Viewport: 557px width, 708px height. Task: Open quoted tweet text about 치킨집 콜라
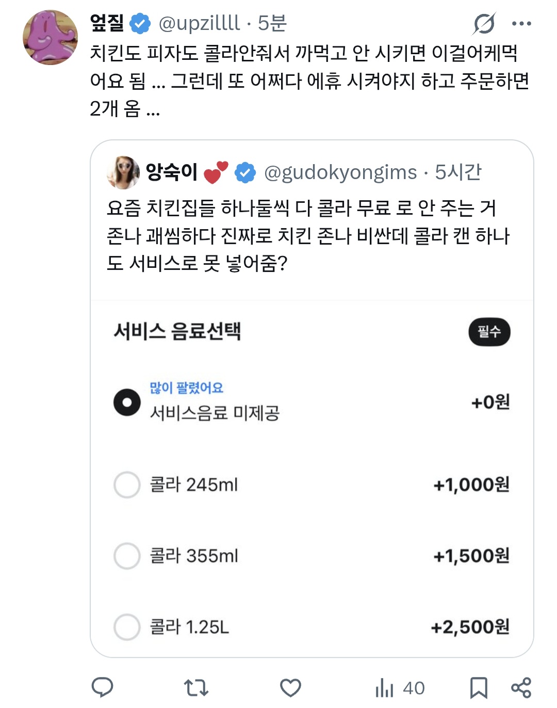tap(307, 236)
